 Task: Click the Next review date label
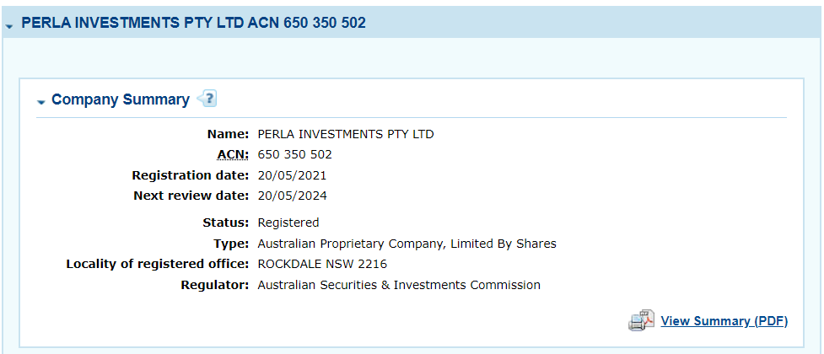(x=191, y=196)
